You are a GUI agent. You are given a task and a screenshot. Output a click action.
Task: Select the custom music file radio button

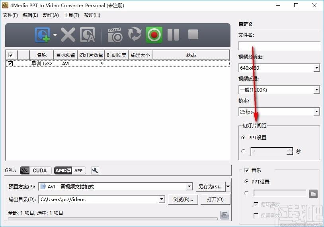pos(246,193)
